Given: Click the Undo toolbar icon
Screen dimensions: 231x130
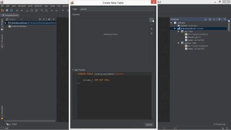Looking at the screenshot, I should (17, 10).
